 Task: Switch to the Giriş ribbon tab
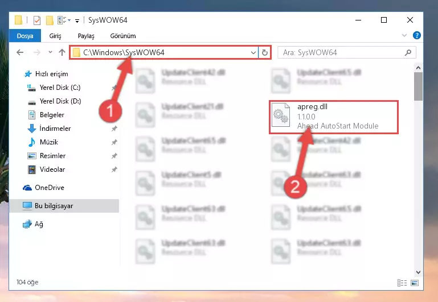click(55, 36)
